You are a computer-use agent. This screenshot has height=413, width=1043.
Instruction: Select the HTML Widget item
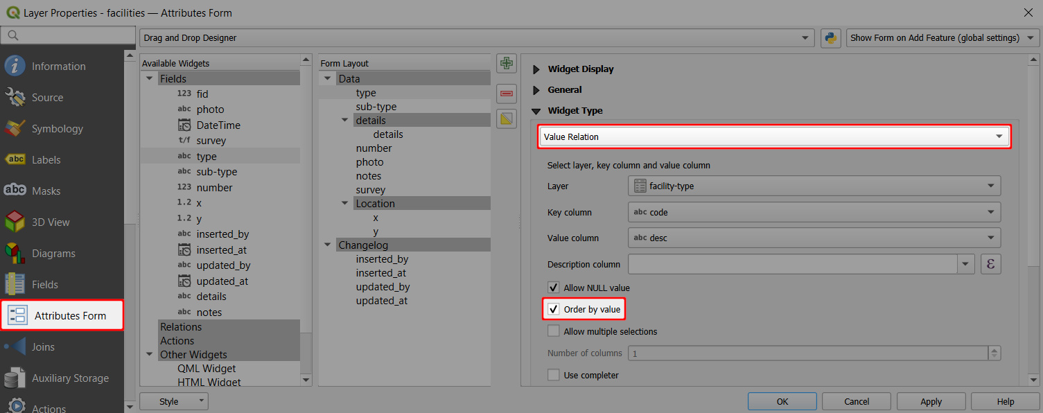(x=209, y=382)
